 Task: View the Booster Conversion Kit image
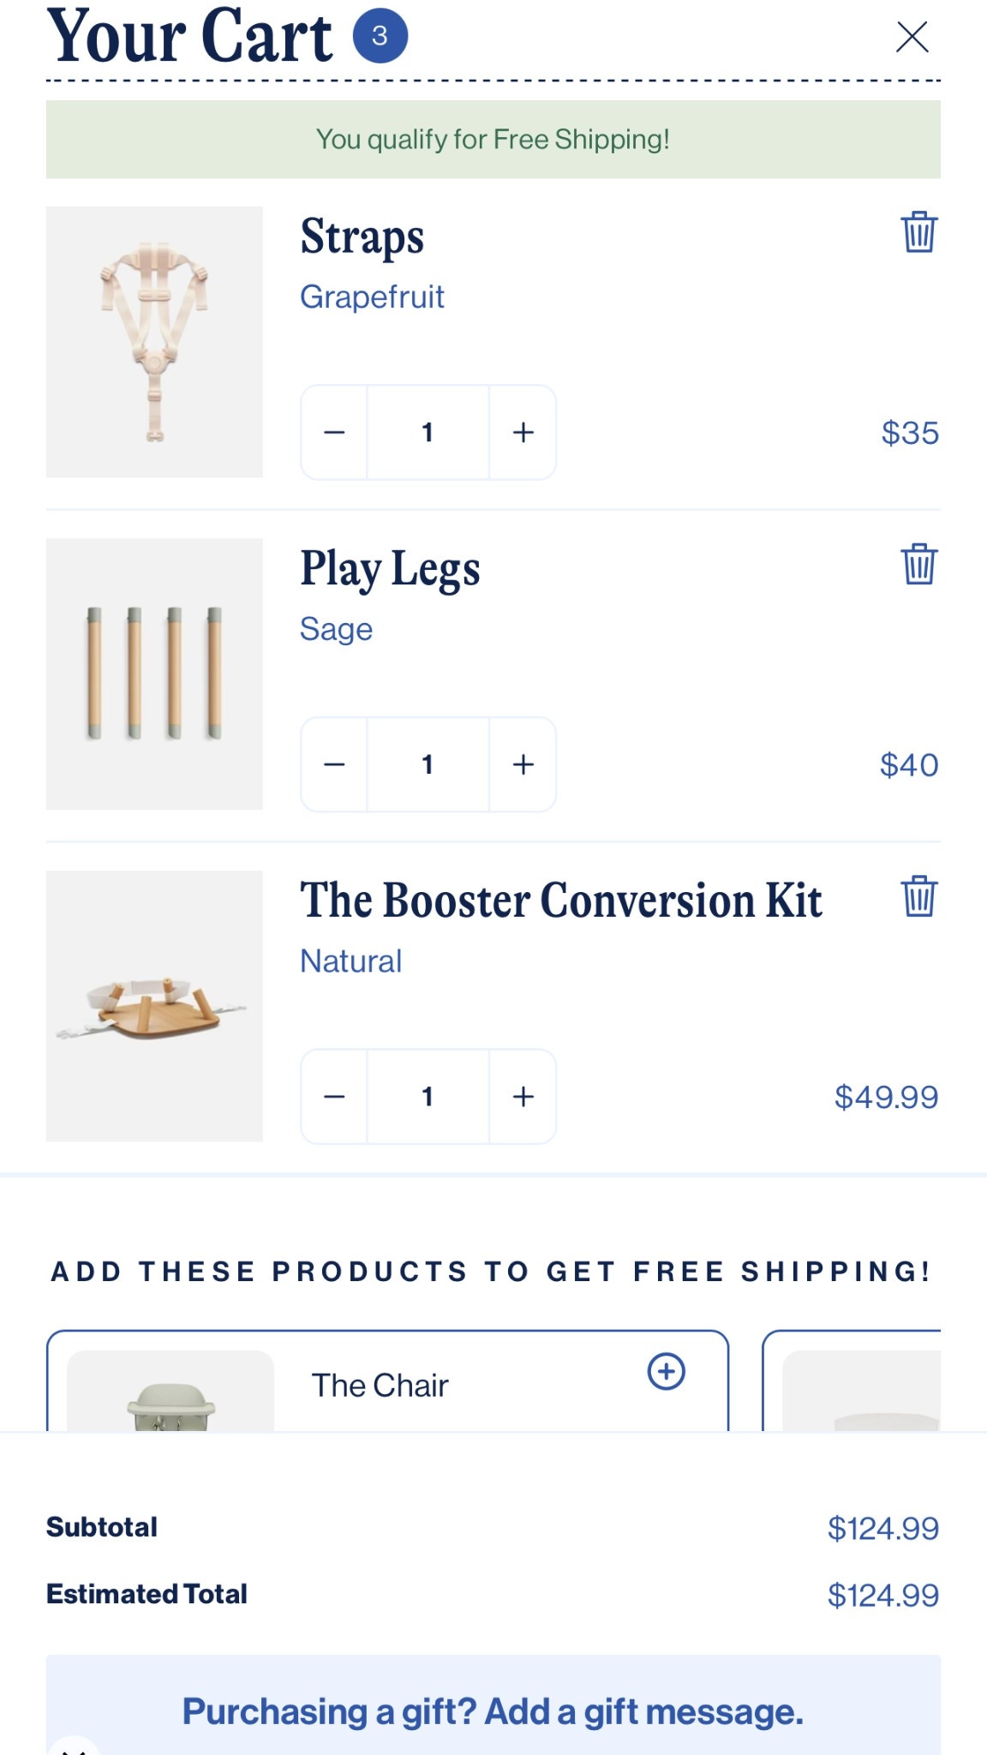154,1006
